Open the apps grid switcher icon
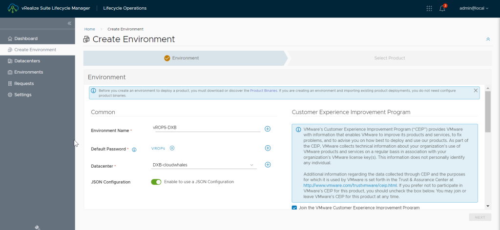Viewport: 500px width, 230px height. pos(429,9)
